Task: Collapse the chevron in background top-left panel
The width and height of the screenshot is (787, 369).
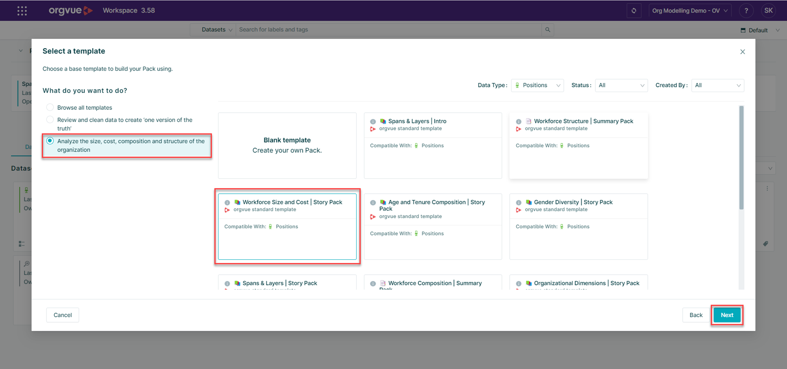Action: [x=21, y=51]
